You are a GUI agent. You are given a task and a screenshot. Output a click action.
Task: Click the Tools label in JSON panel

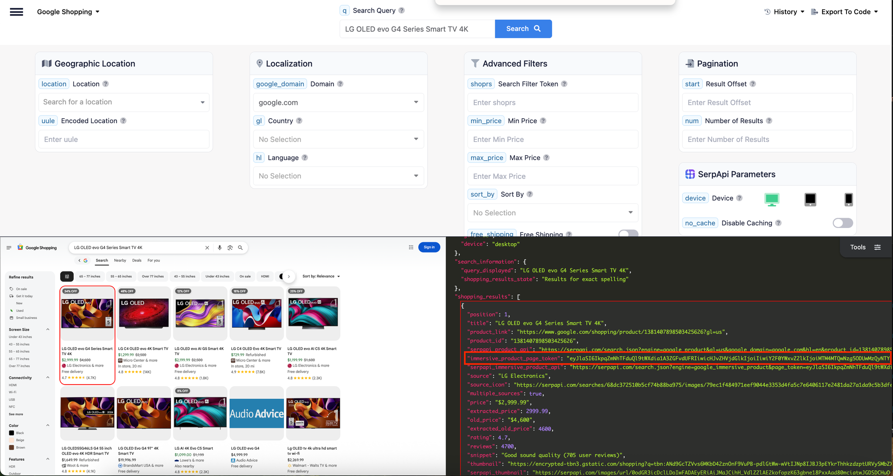coord(858,247)
